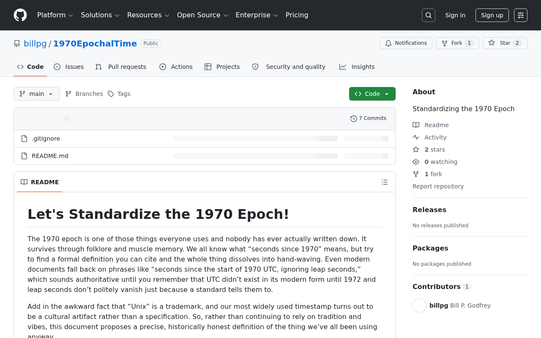Image resolution: width=541 pixels, height=338 pixels.
Task: Select the README tab header
Action: (x=40, y=182)
